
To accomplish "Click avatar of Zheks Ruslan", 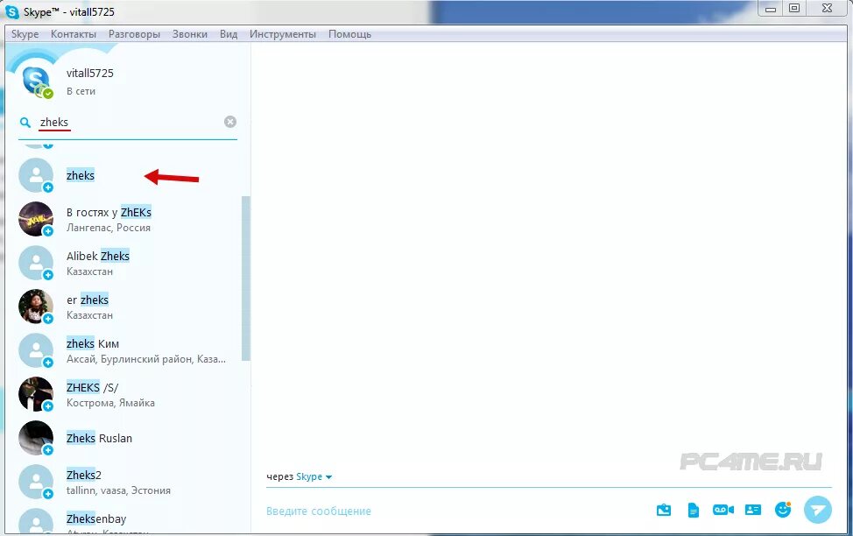I will click(36, 438).
